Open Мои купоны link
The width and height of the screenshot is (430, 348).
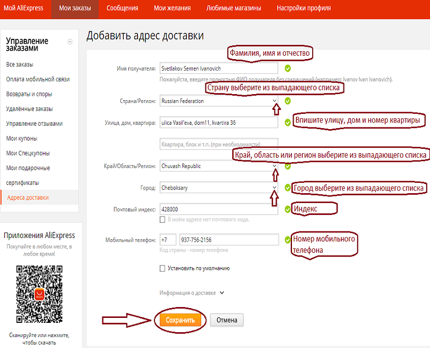click(x=22, y=138)
